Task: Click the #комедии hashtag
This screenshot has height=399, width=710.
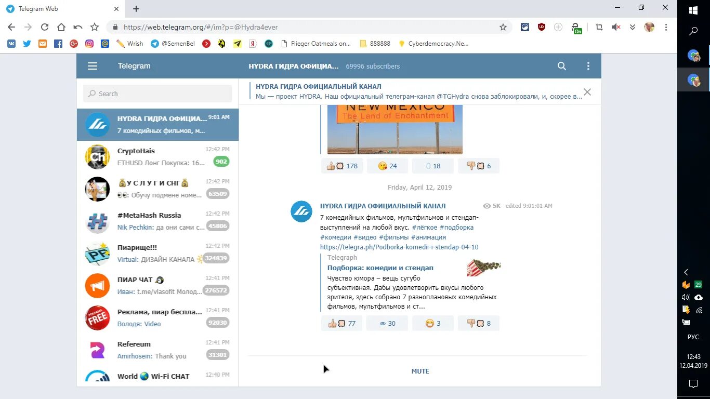Action: (x=336, y=237)
